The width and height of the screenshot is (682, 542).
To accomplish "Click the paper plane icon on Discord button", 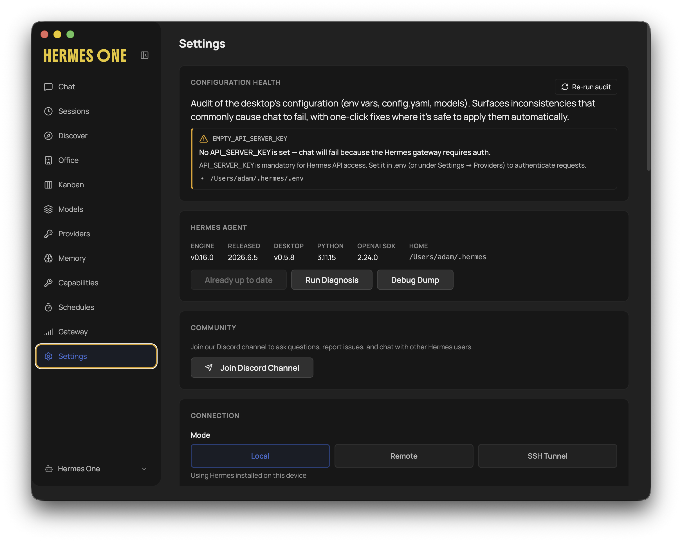I will 209,367.
